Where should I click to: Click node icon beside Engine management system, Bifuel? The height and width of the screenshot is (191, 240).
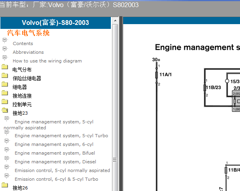[x=7, y=149]
